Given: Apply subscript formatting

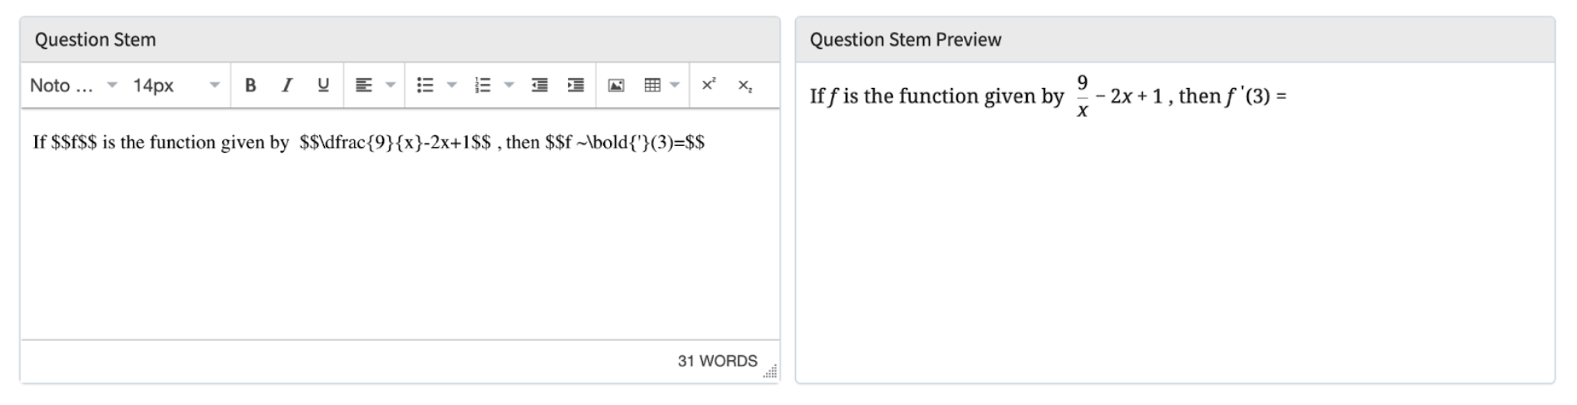Looking at the screenshot, I should tap(745, 85).
